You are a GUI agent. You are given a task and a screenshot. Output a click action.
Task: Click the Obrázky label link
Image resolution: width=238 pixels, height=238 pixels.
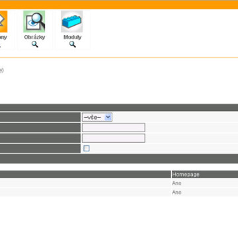click(x=34, y=37)
